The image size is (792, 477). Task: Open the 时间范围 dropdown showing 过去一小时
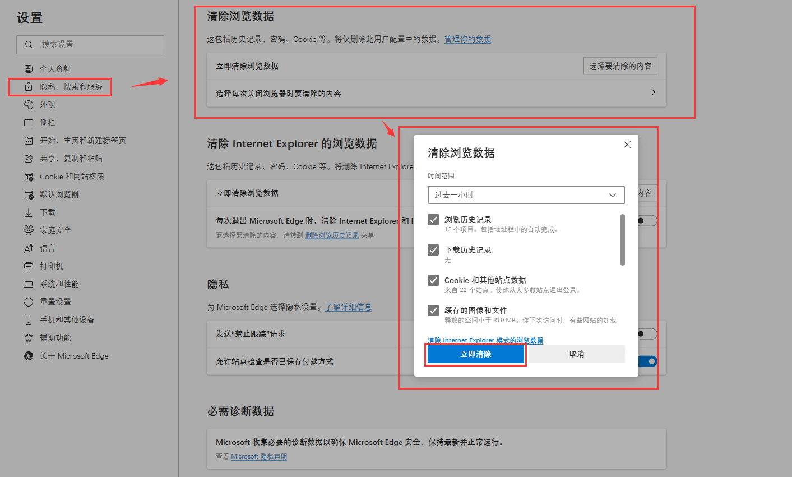coord(525,195)
